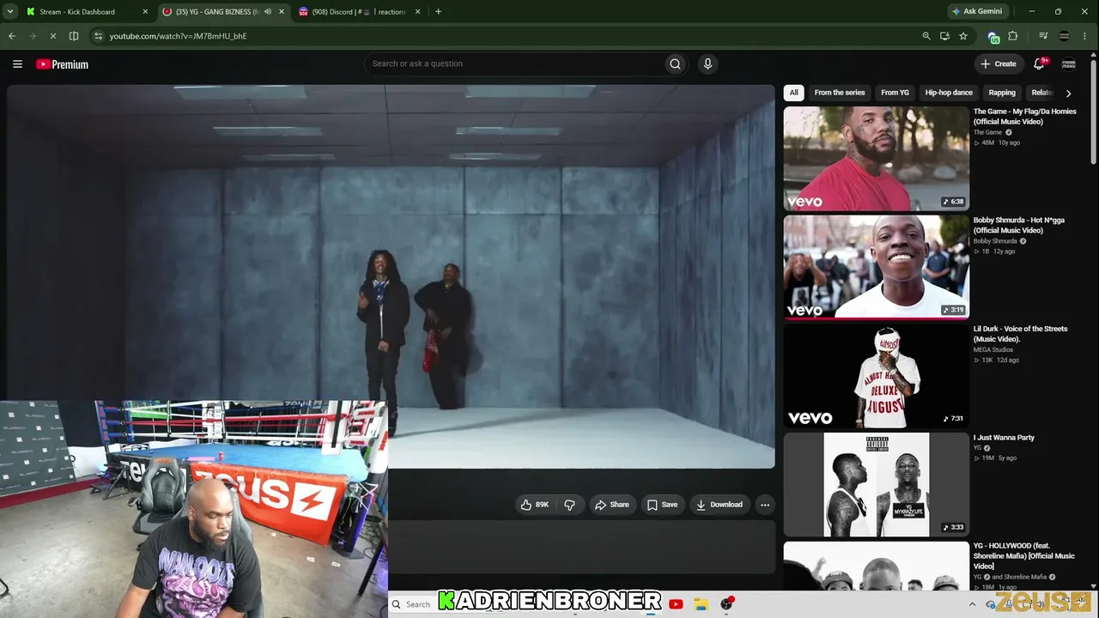Mute the YG Gang Bizness tab audio
This screenshot has width=1099, height=618.
(267, 12)
